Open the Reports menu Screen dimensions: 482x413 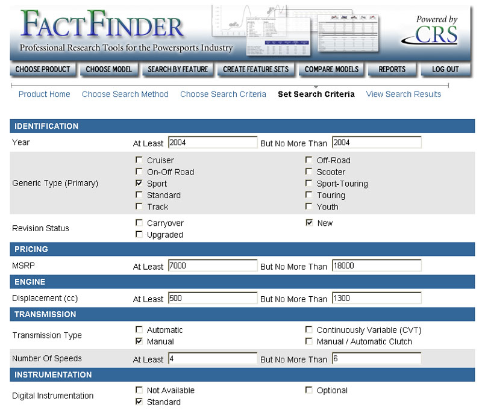[392, 69]
